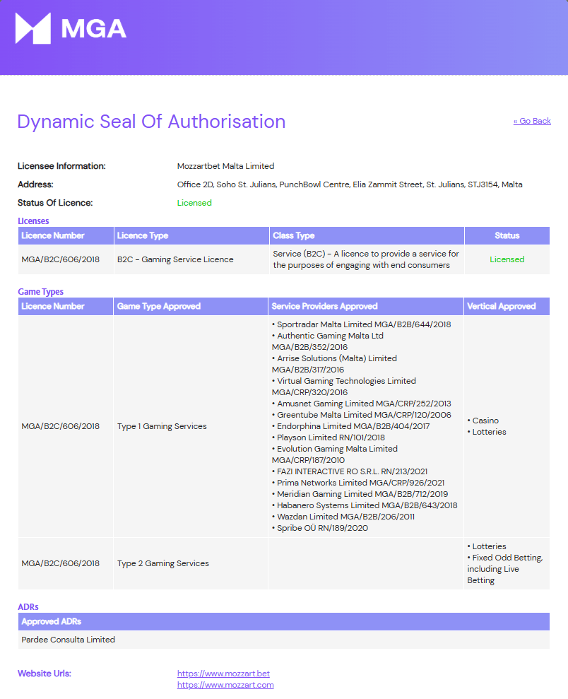Click Wazdan Limited entry
568x699 pixels.
343,517
